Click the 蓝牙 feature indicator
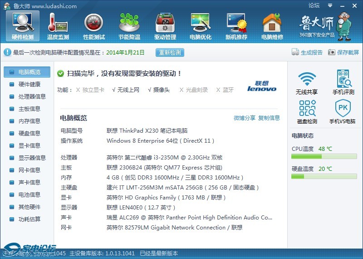Viewport: 363px width, 259px height. pos(225,90)
